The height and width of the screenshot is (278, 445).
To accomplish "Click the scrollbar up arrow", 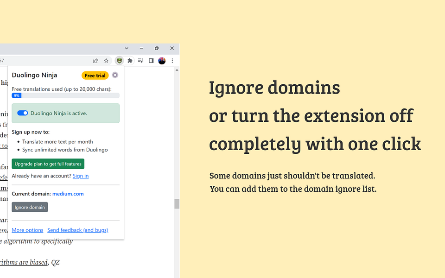I will click(177, 70).
